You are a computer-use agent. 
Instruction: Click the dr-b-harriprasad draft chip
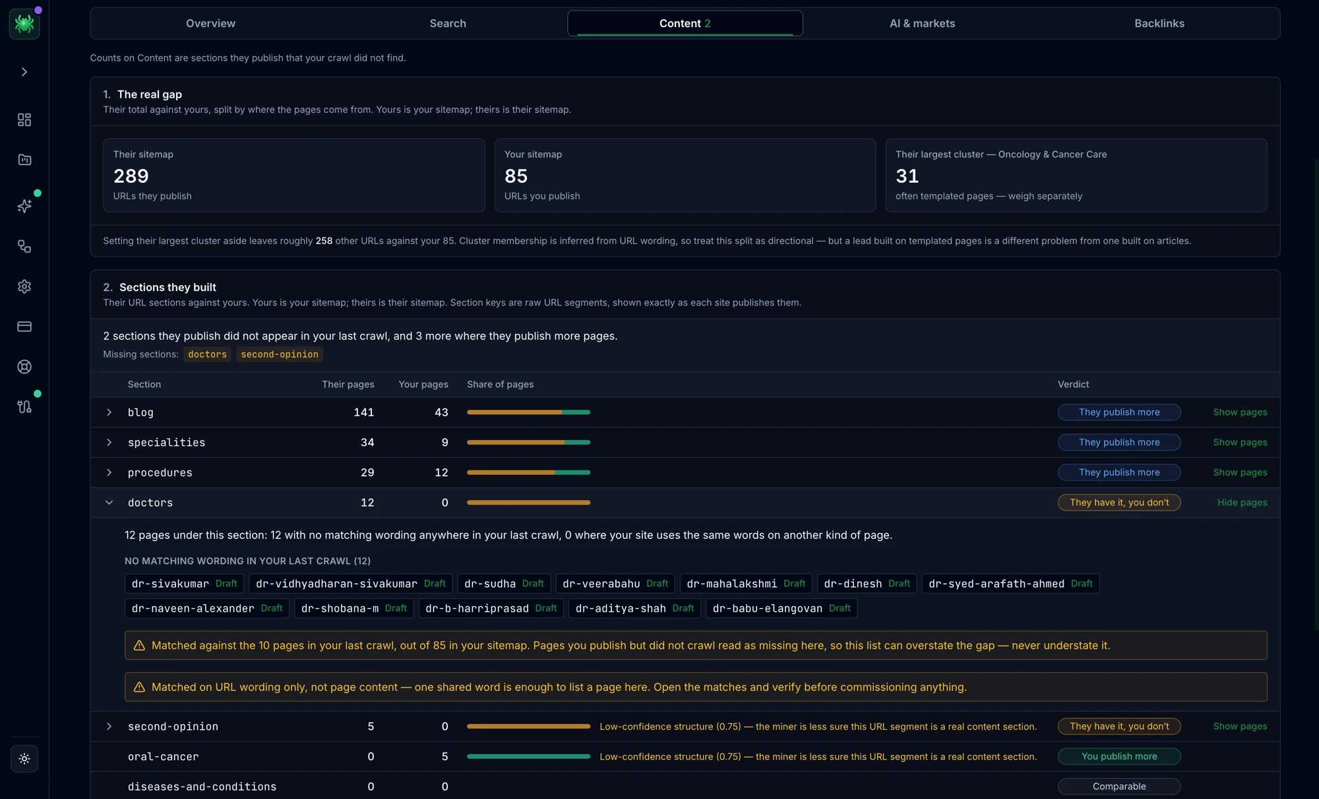(491, 608)
